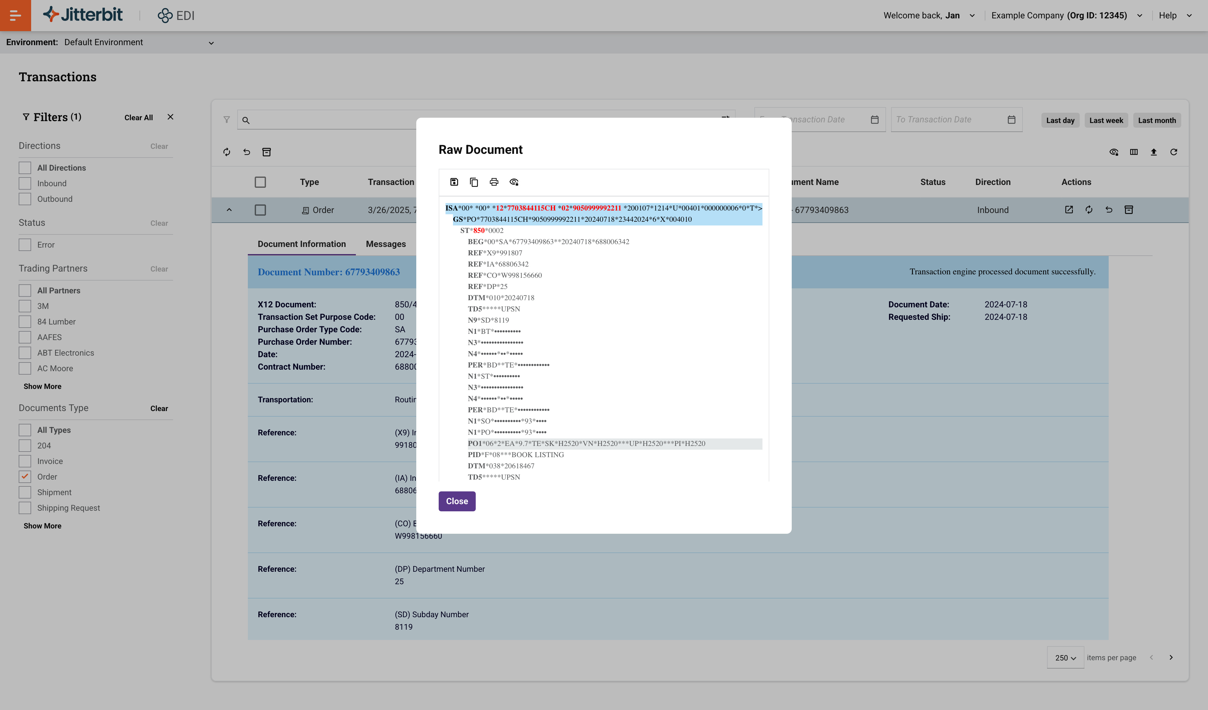Open the Example Company organization dropdown

1067,15
